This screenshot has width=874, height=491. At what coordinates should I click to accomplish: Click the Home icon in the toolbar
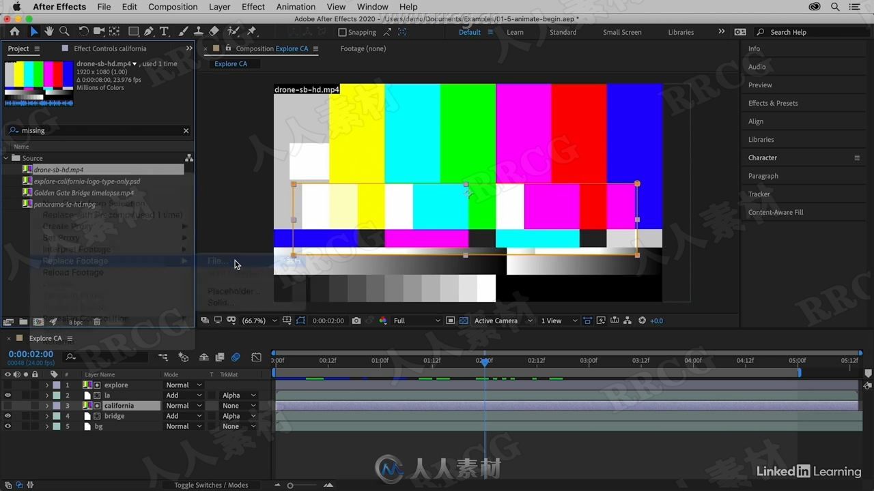coord(14,31)
